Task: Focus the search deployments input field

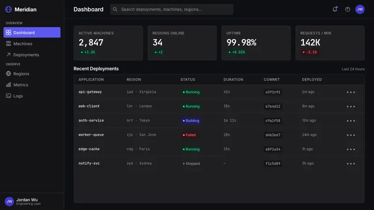Action: click(x=172, y=9)
